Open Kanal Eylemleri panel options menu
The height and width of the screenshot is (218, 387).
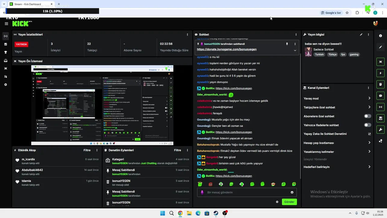click(x=368, y=88)
